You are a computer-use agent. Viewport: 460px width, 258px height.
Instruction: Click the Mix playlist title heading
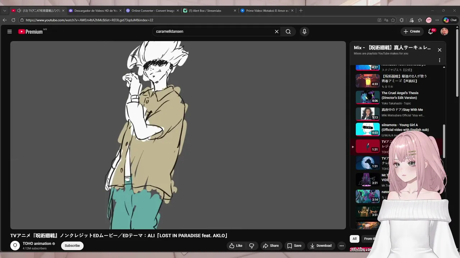click(x=392, y=47)
